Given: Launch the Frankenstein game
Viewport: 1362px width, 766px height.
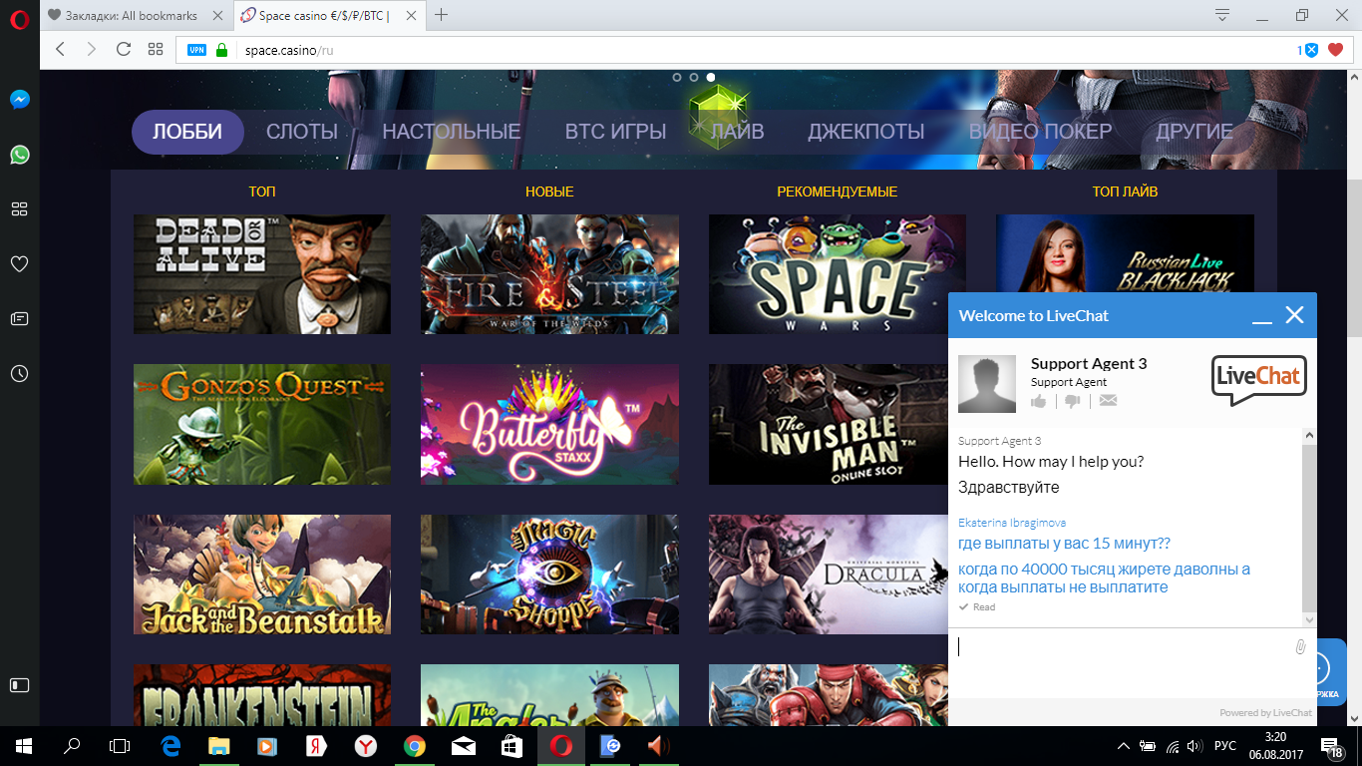Looking at the screenshot, I should coord(262,695).
